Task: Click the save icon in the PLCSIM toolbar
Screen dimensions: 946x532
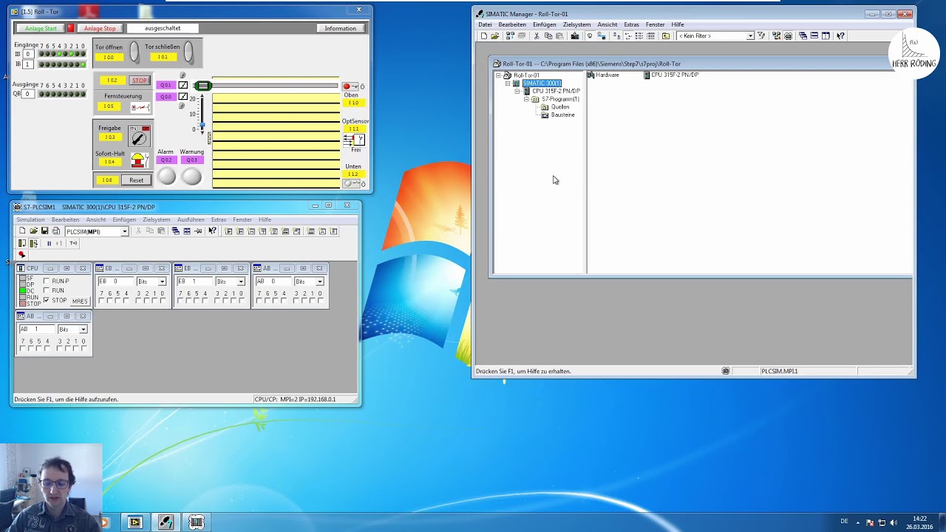Action: pos(44,231)
